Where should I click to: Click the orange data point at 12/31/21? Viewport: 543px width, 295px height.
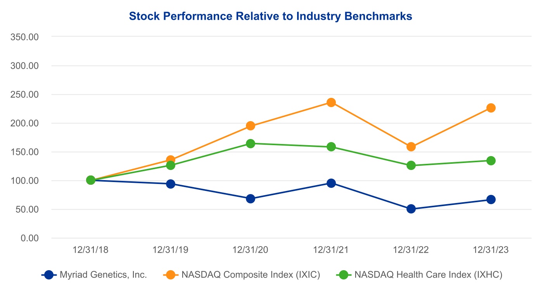point(331,102)
